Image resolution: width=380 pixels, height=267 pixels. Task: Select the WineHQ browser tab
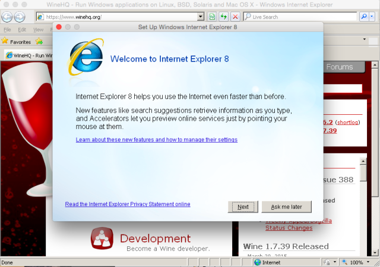[28, 55]
